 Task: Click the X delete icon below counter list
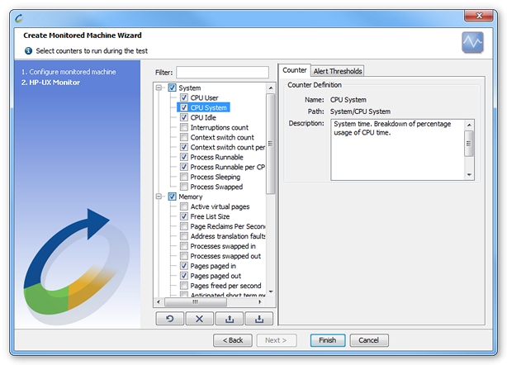pyautogui.click(x=200, y=319)
